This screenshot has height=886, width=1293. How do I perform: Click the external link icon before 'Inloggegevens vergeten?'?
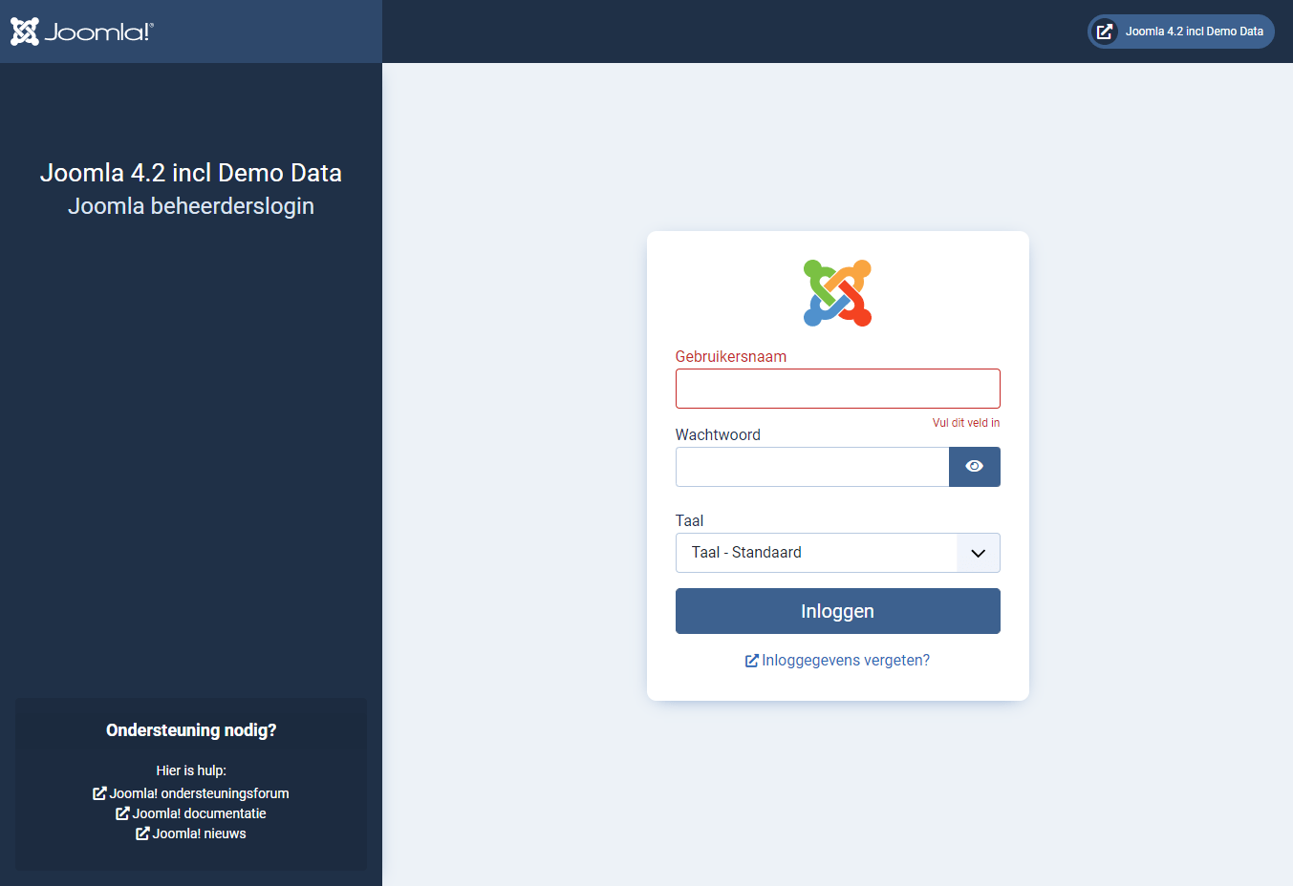(751, 660)
